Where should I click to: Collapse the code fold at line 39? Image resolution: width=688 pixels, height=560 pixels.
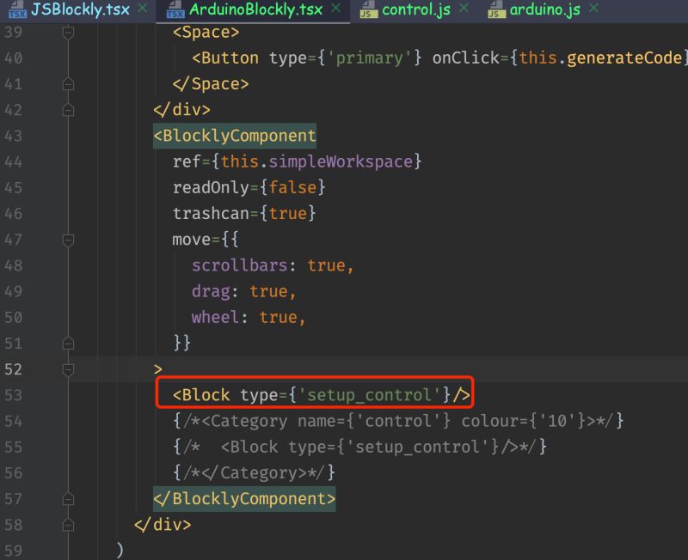click(70, 32)
